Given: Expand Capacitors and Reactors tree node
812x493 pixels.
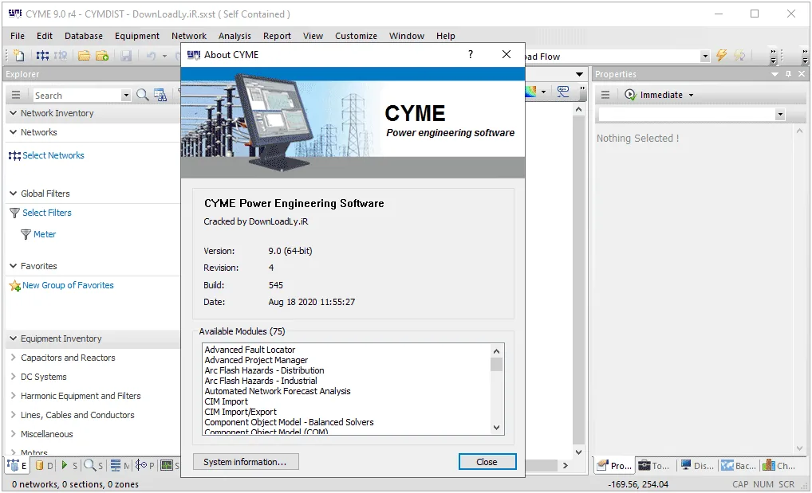Looking at the screenshot, I should (14, 357).
